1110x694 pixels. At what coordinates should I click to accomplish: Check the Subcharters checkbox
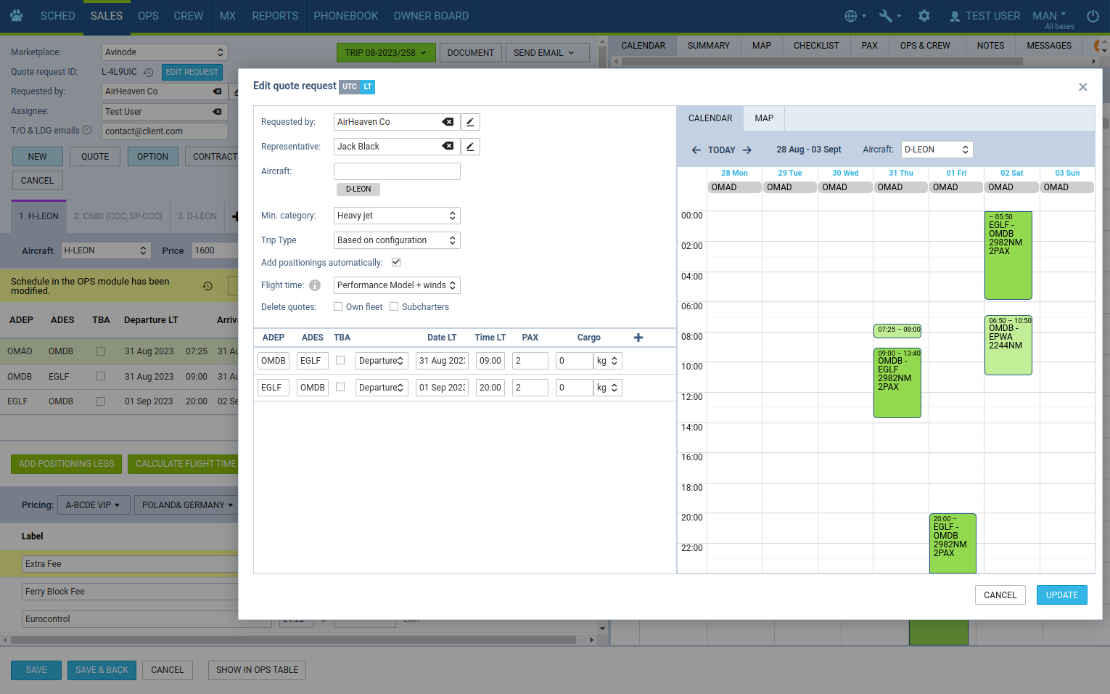tap(394, 306)
